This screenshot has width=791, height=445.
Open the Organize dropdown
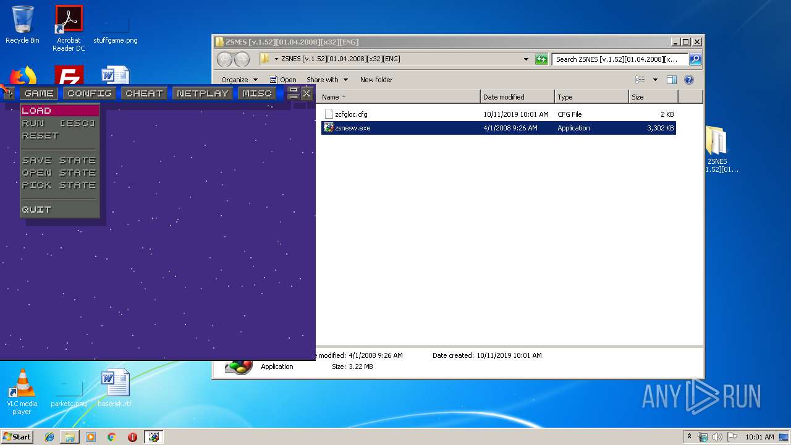(239, 80)
